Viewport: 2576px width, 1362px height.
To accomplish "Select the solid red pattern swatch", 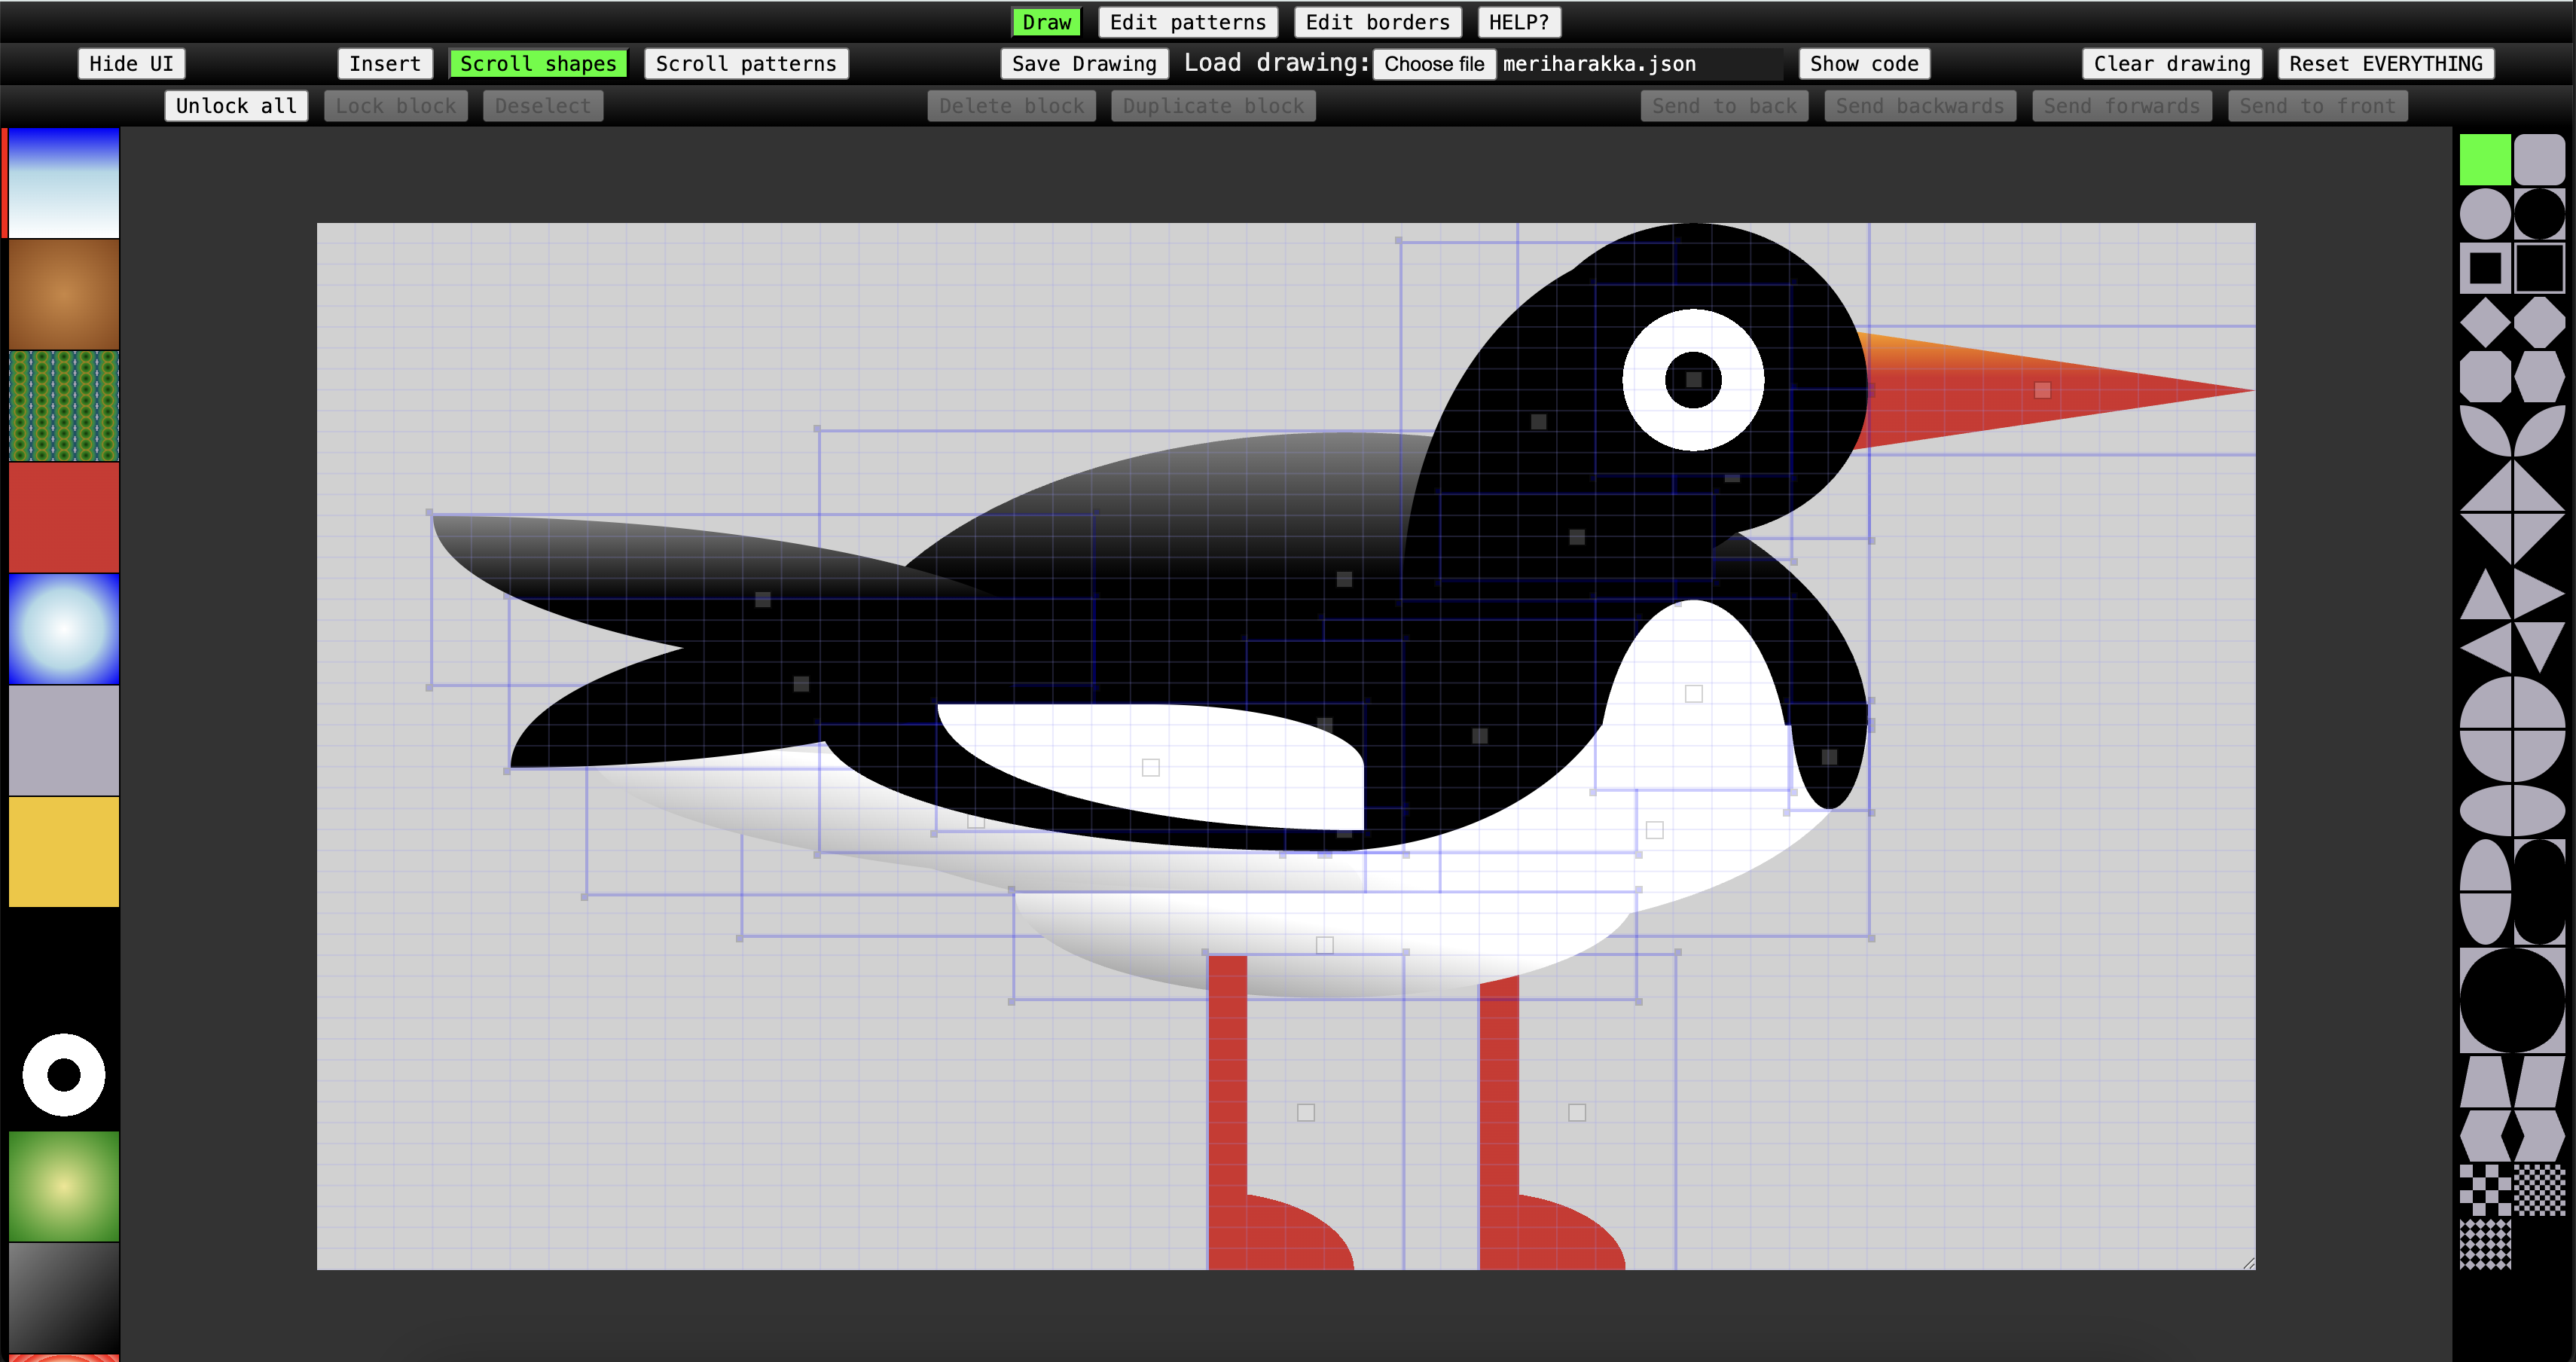I will [64, 517].
